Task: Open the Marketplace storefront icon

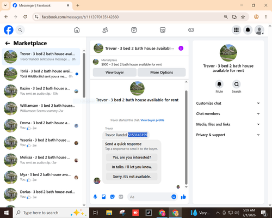Action: point(163,30)
